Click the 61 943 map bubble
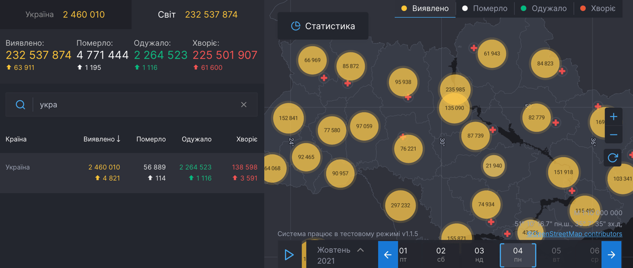 [492, 54]
